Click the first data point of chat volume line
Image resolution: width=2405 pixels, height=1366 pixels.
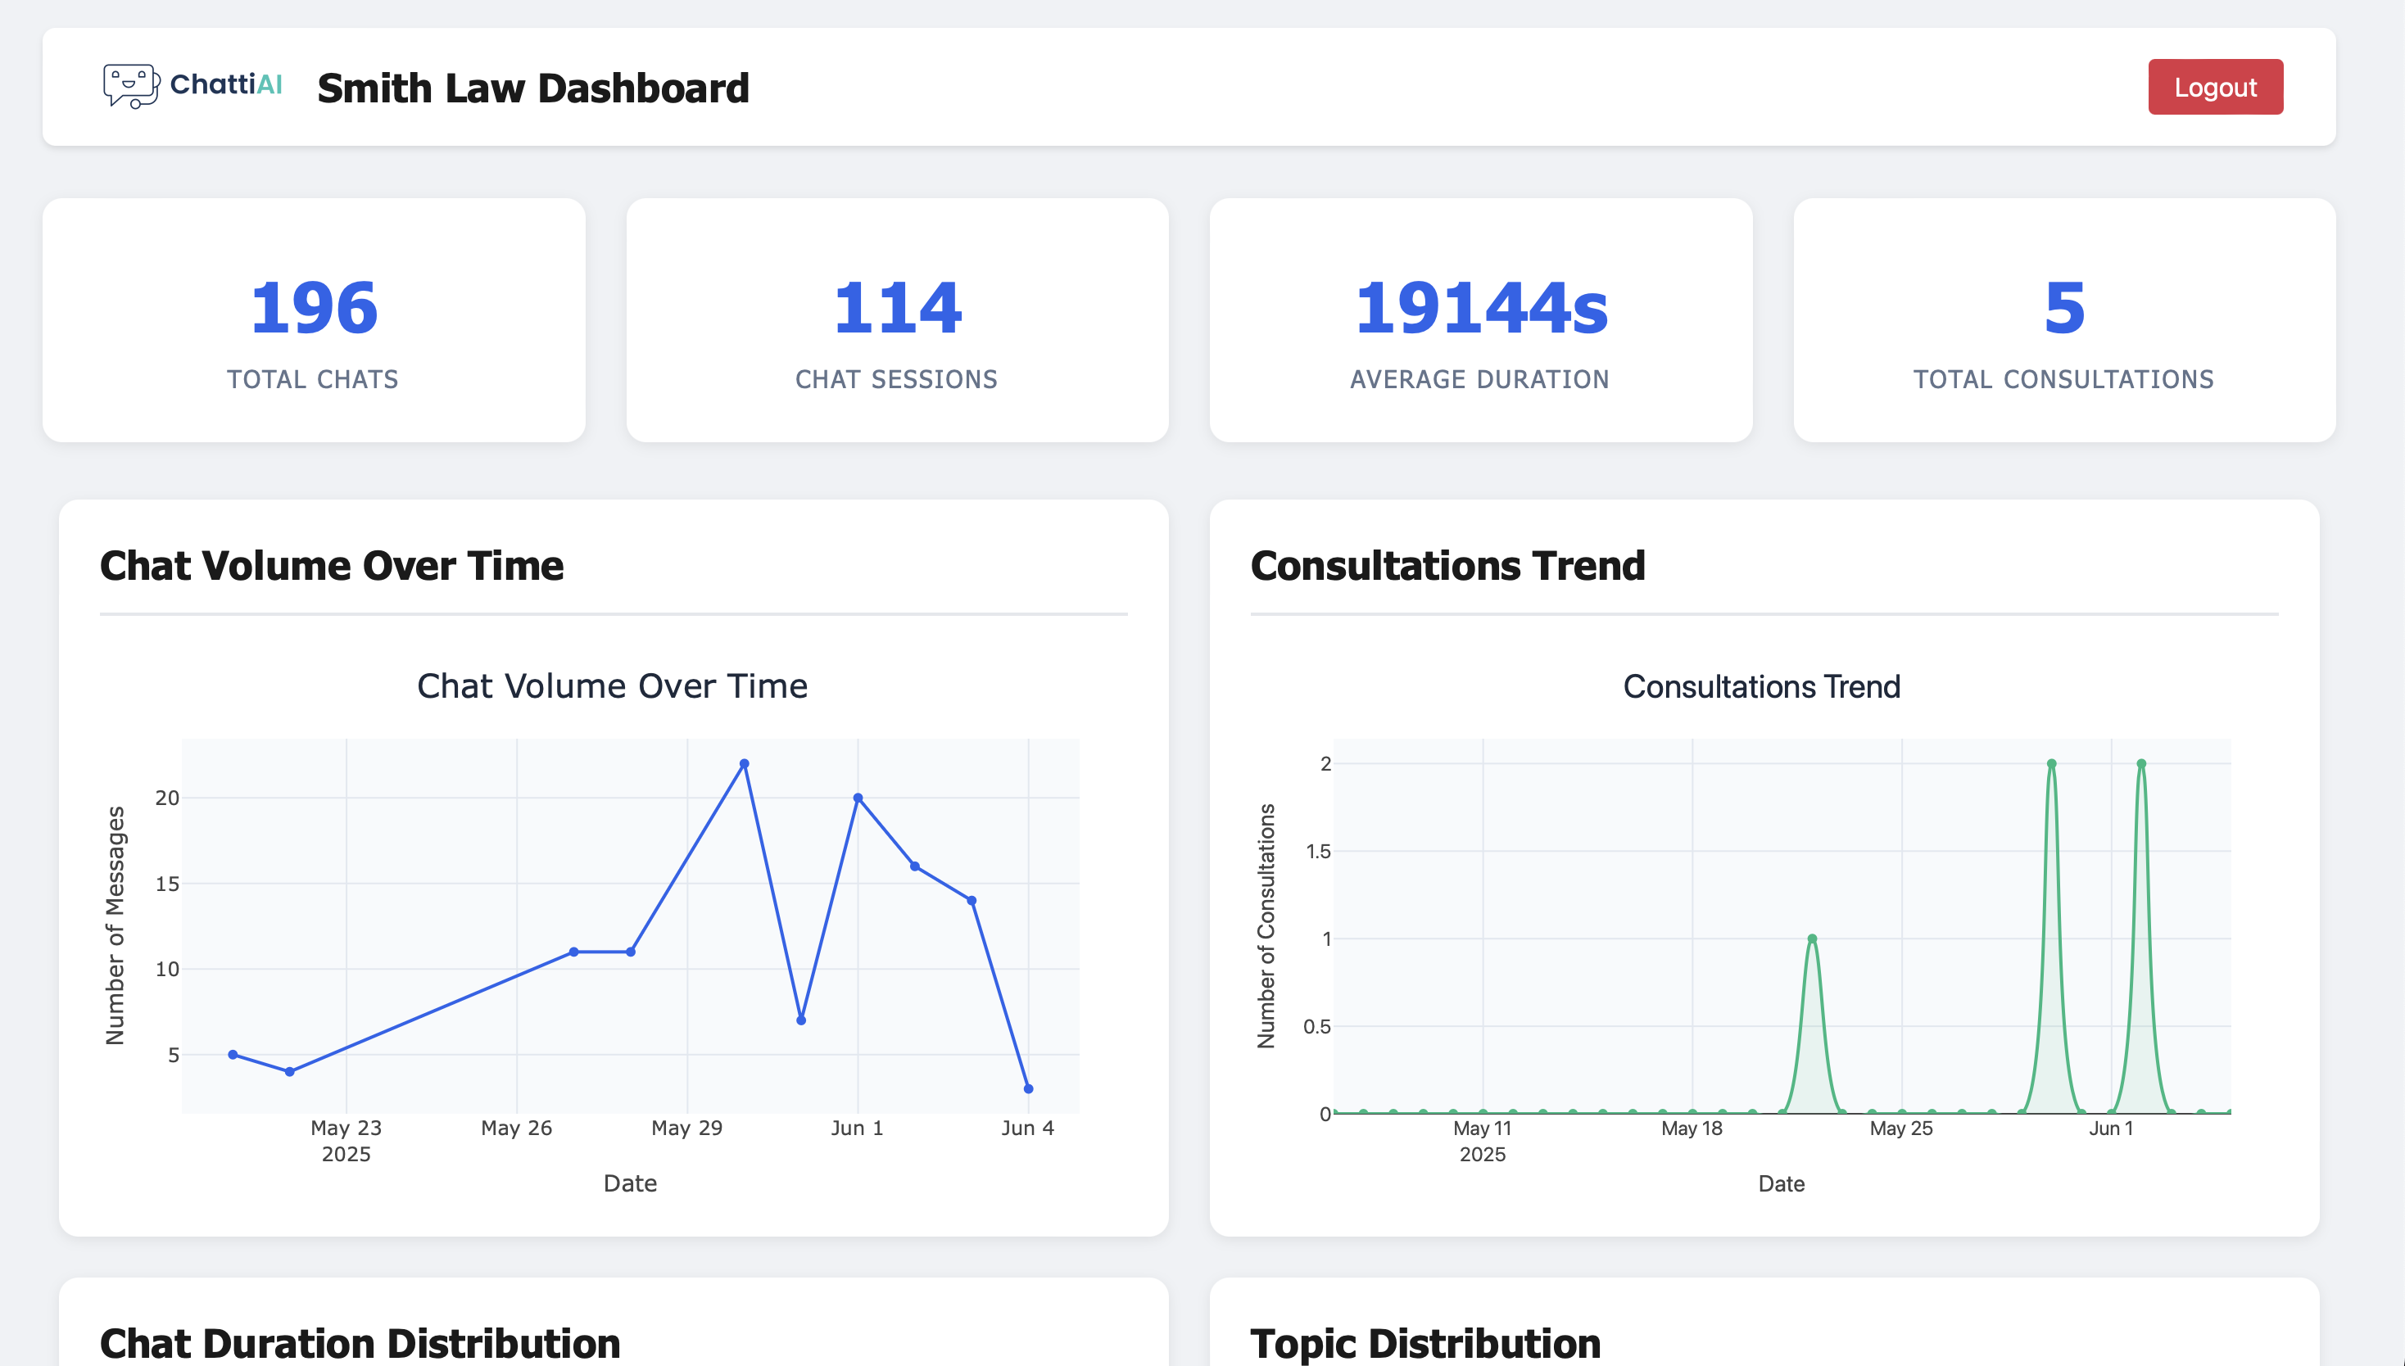click(x=233, y=1055)
